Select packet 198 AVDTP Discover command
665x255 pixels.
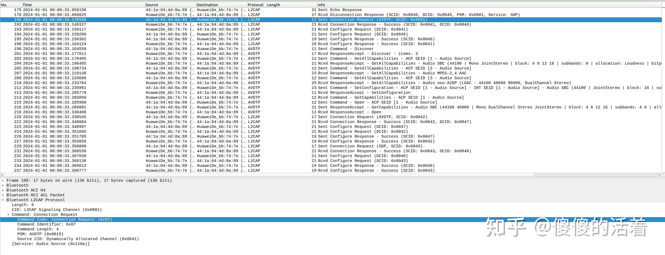click(331, 49)
